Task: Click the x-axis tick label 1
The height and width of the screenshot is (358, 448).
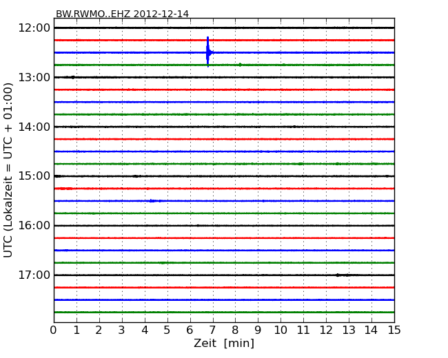Action: coord(77,330)
